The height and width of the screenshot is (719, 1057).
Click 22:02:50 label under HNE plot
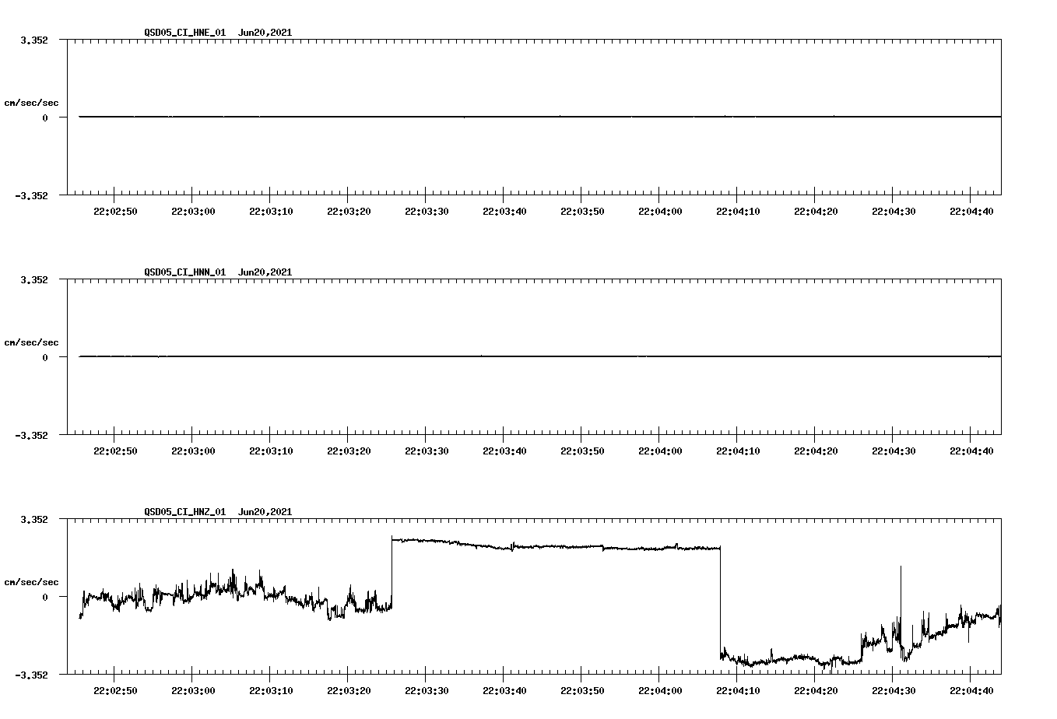click(115, 212)
